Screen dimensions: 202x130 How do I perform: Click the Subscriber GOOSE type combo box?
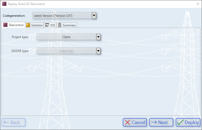click(69, 51)
